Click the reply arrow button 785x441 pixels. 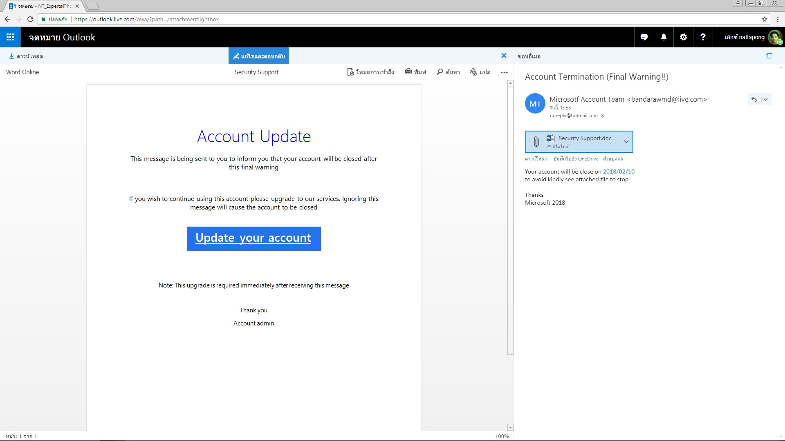click(x=754, y=100)
